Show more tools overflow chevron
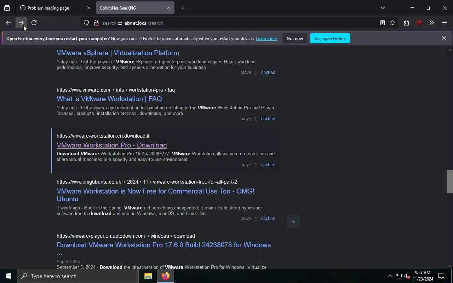 431,23
